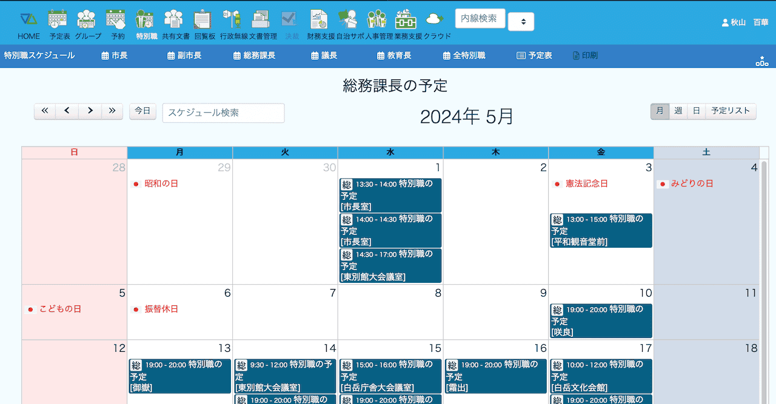Click the 今日 button
Viewport: 776px width, 404px height.
pyautogui.click(x=142, y=111)
